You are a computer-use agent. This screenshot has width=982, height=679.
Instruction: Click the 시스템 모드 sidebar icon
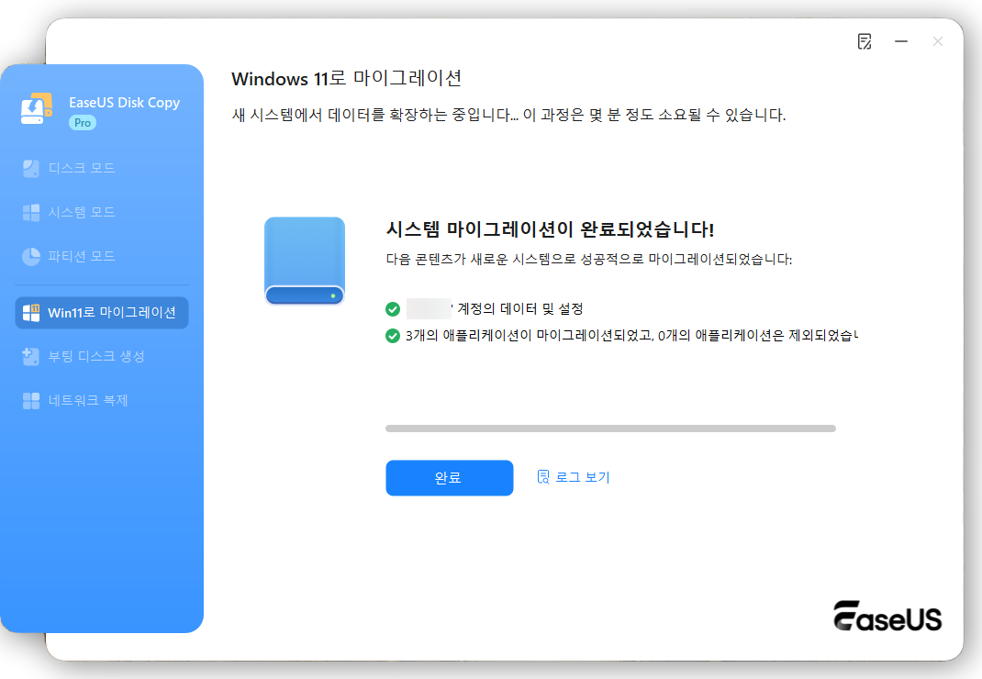[30, 211]
